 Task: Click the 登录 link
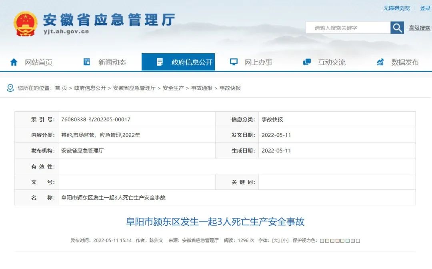[x=425, y=8]
